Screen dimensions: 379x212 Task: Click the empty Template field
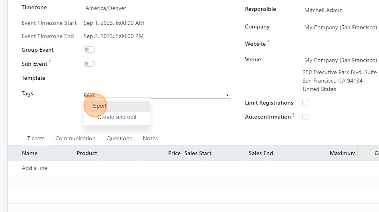157,78
